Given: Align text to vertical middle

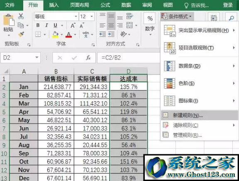Looking at the screenshot, I should pyautogui.click(x=111, y=16).
